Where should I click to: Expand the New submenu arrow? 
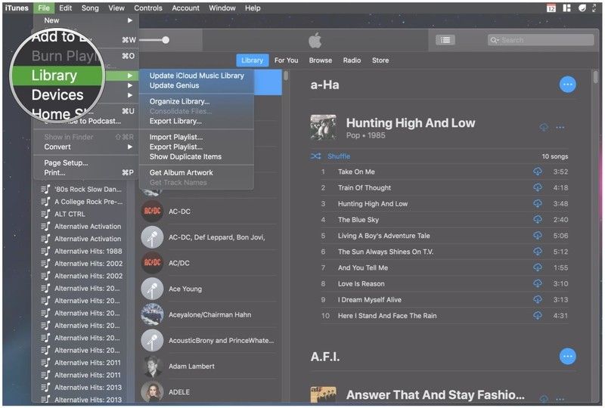pos(130,20)
